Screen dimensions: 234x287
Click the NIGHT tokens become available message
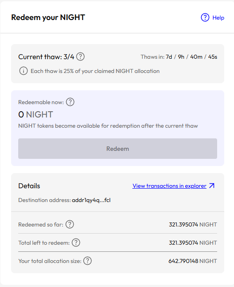[108, 126]
